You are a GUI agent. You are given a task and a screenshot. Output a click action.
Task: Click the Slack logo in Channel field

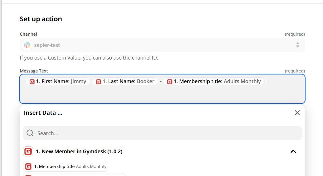[x=27, y=45]
